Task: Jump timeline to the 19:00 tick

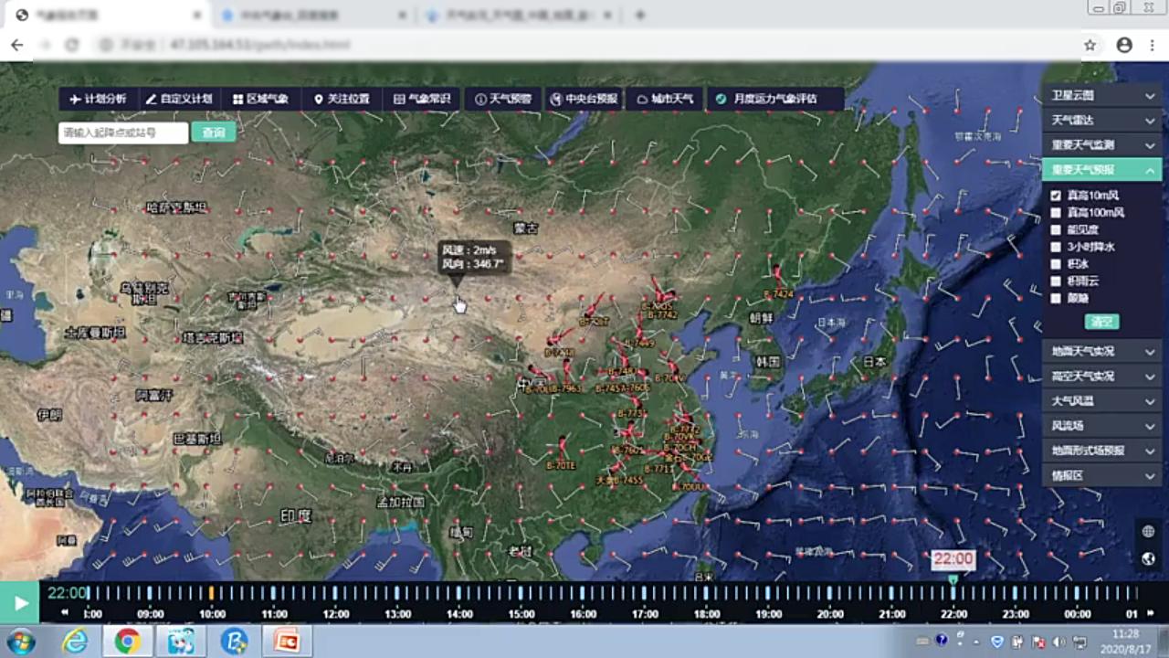Action: [x=768, y=593]
